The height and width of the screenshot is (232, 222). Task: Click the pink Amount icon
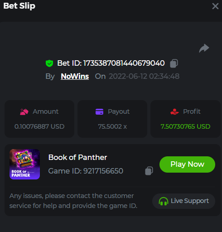[x=24, y=111]
